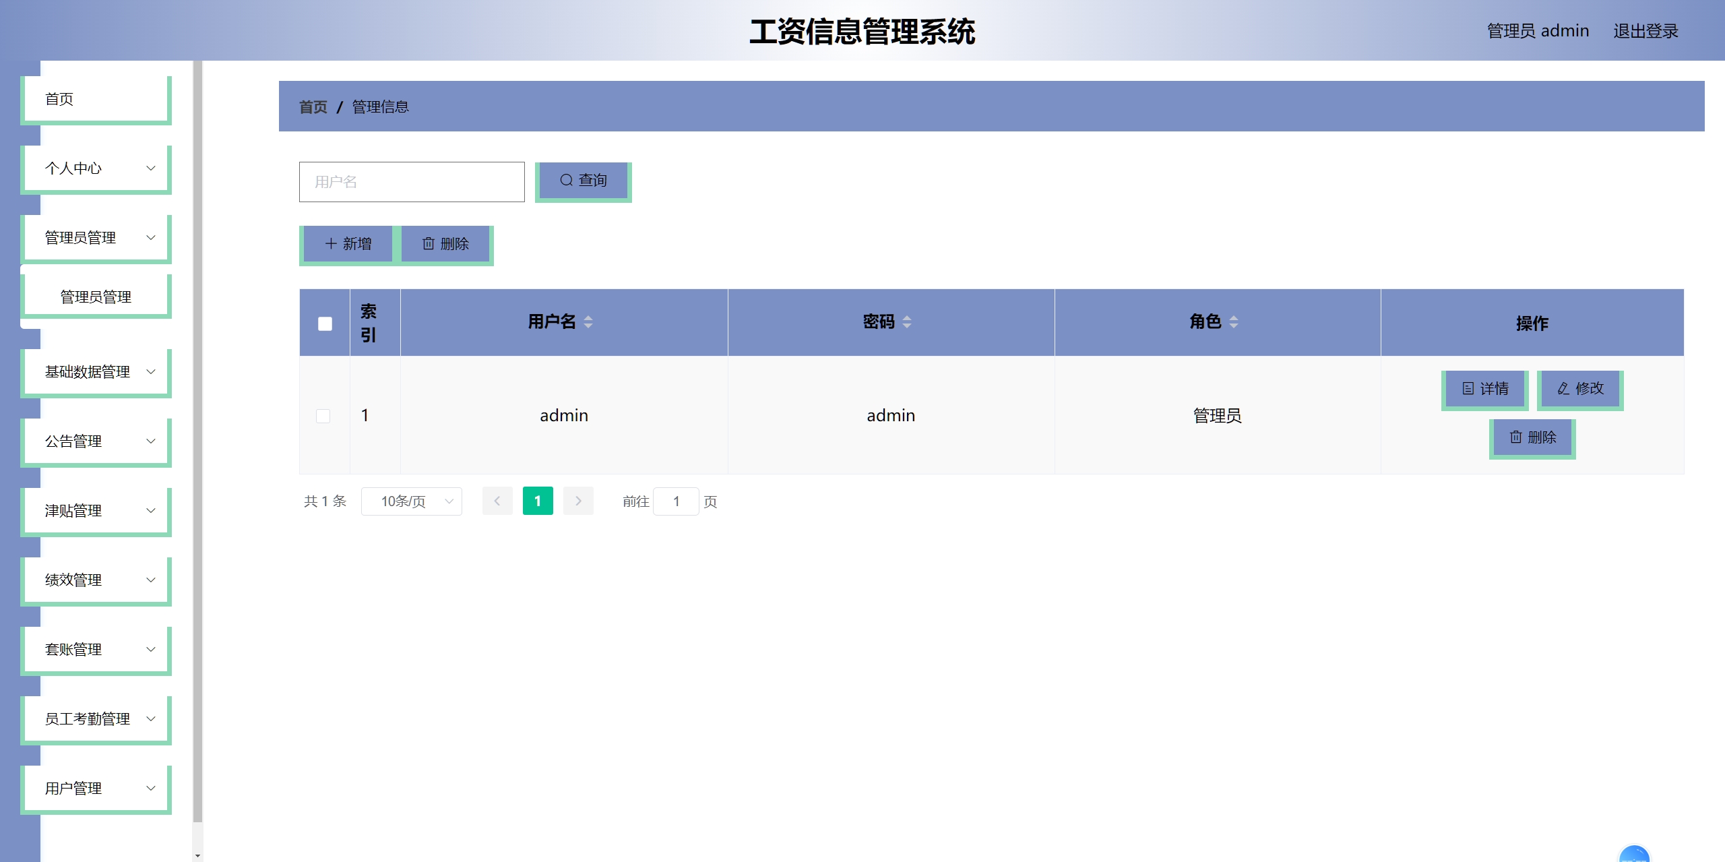The width and height of the screenshot is (1725, 862).
Task: Expand the 套账管理 sidebar menu
Action: 96,650
